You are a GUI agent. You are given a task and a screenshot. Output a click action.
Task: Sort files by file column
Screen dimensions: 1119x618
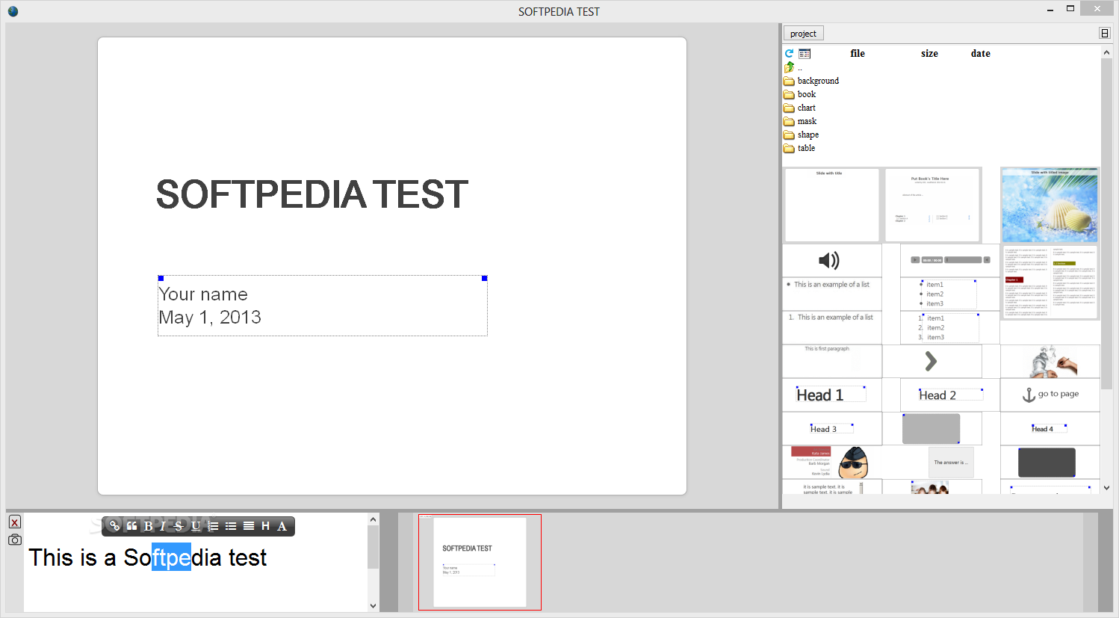858,54
